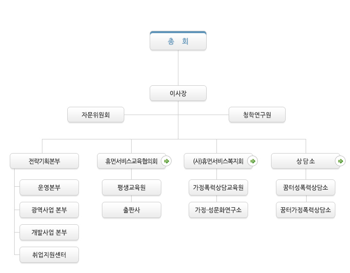Click green arrow icon beside 휴먼서비스교육협의회

coord(166,161)
